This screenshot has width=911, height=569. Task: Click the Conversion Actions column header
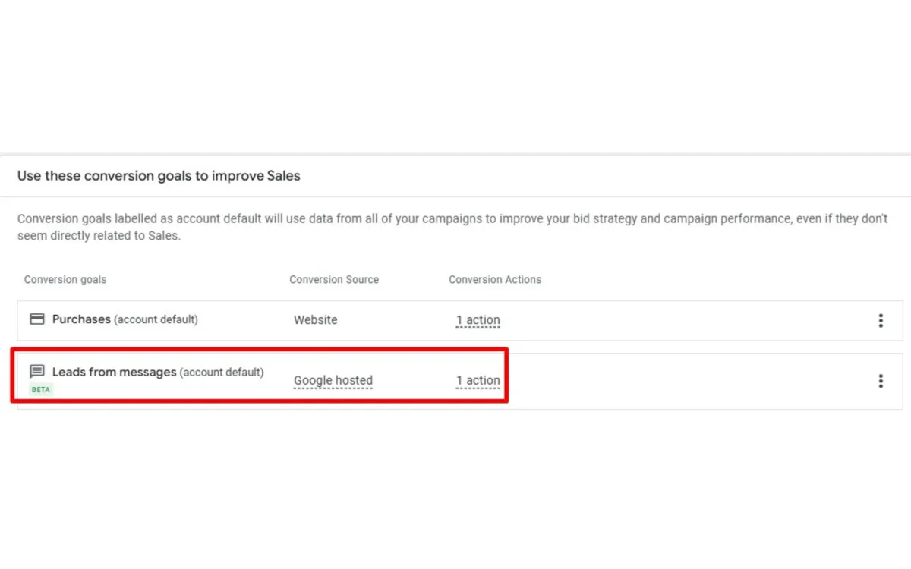[x=494, y=279]
